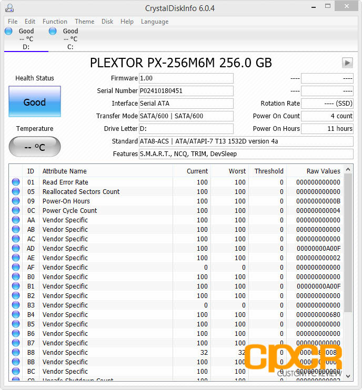Viewport: 362px width, 390px height.
Task: Open the File menu
Action: pyautogui.click(x=13, y=22)
